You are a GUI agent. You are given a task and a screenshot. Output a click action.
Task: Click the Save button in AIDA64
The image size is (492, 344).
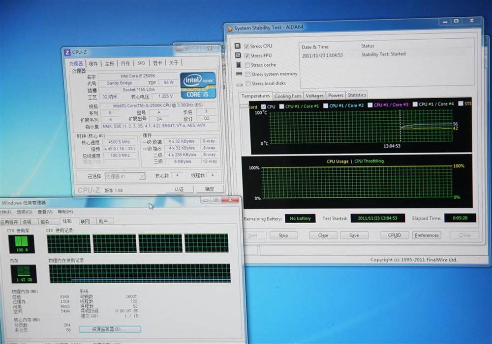coord(354,236)
